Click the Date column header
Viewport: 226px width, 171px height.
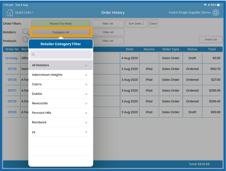[130, 49]
